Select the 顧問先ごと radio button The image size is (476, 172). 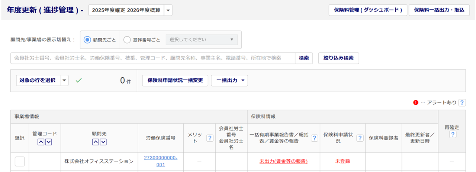coord(87,40)
